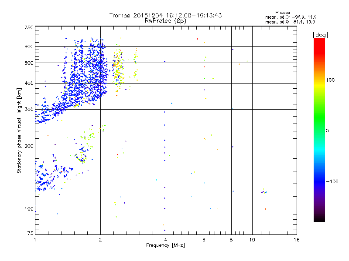Click the x-axis tick label '1'
349x261 pixels.
tap(35, 240)
